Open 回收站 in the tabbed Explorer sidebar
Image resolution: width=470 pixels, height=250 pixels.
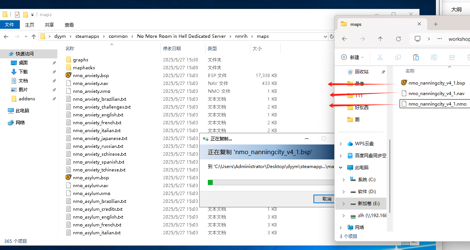click(x=361, y=71)
